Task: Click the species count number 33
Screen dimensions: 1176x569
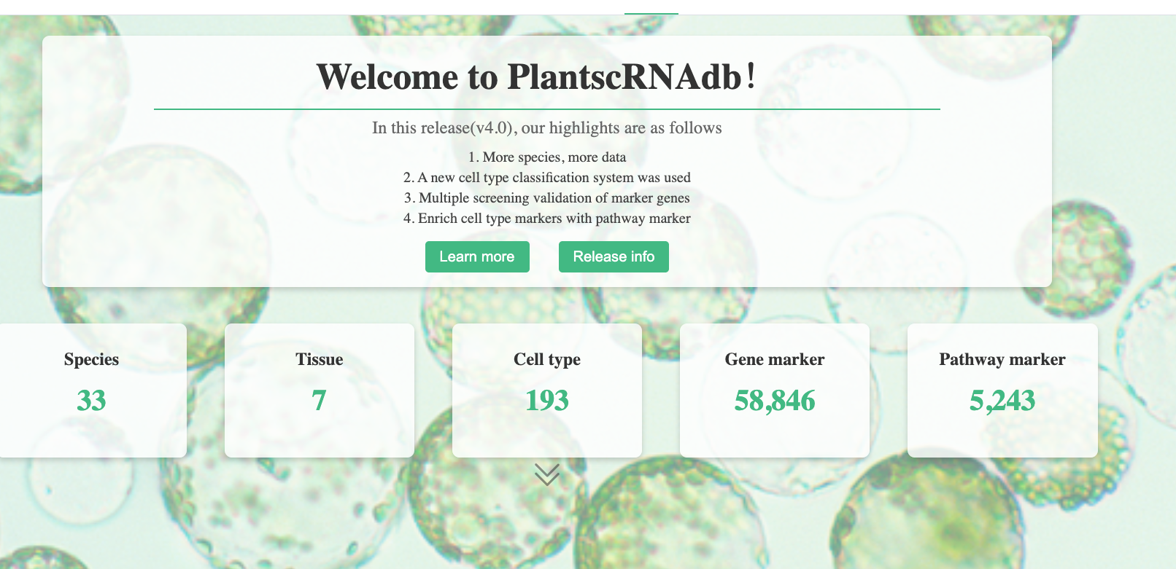Action: click(x=91, y=400)
